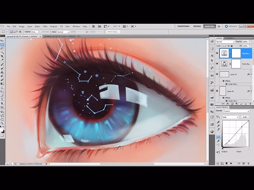Create a new layer from Layers panel bottom
The height and width of the screenshot is (190, 254).
246,104
